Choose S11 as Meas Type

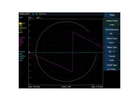tap(110, 52)
